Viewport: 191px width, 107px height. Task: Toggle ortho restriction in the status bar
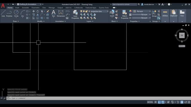pos(159,102)
